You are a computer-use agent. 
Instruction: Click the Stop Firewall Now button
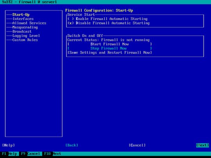tap(110, 48)
